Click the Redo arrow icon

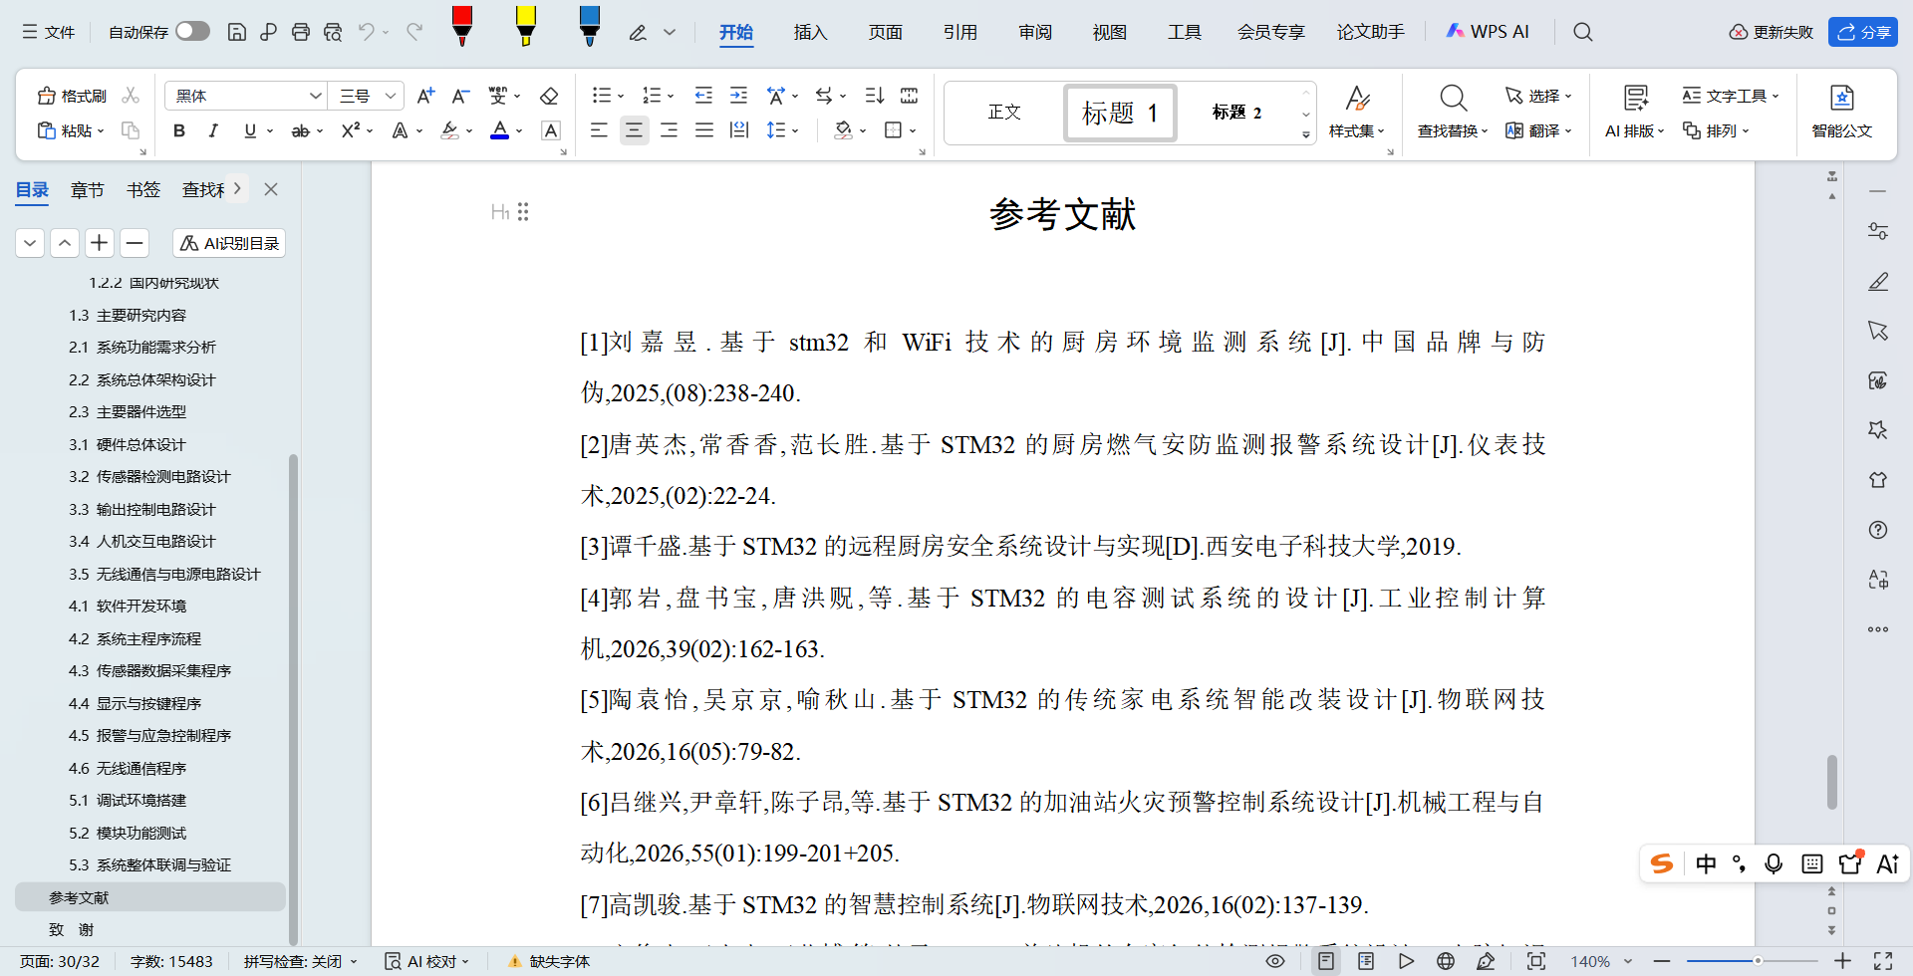point(414,32)
